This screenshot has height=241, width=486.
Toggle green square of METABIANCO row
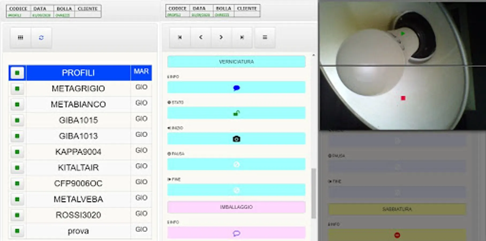coord(17,104)
